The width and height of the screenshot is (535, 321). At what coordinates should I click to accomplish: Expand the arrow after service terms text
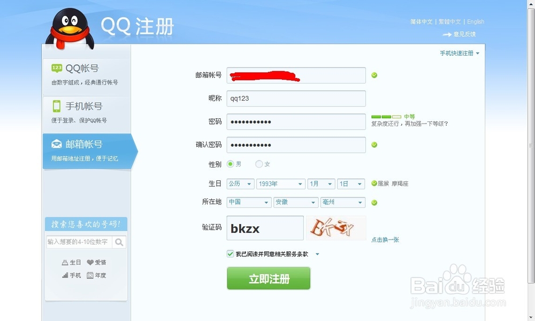coord(317,254)
